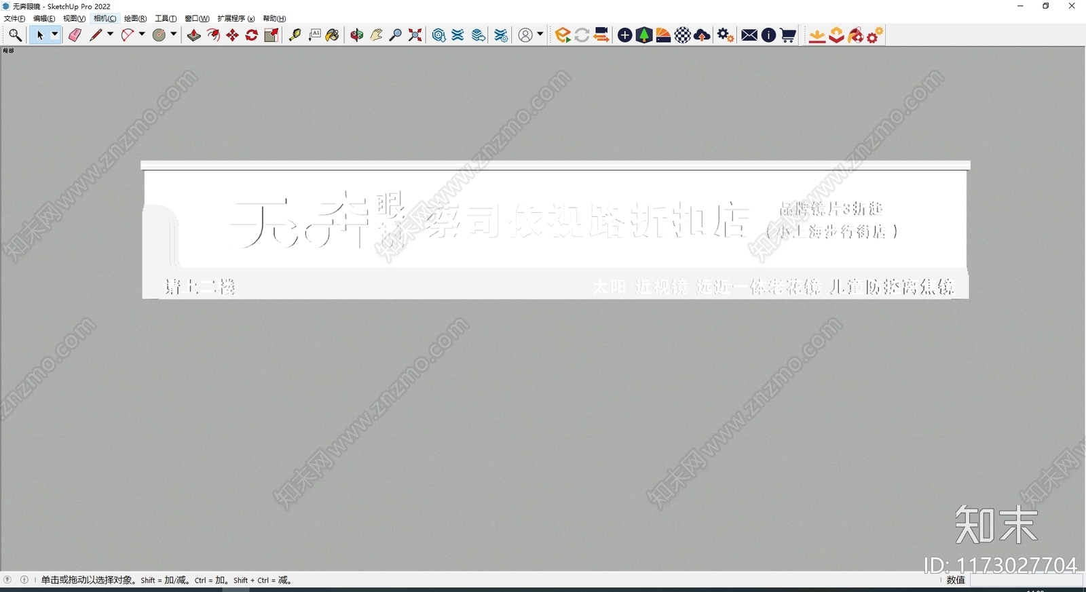
Task: Click the Enscape start render icon
Action: 563,35
